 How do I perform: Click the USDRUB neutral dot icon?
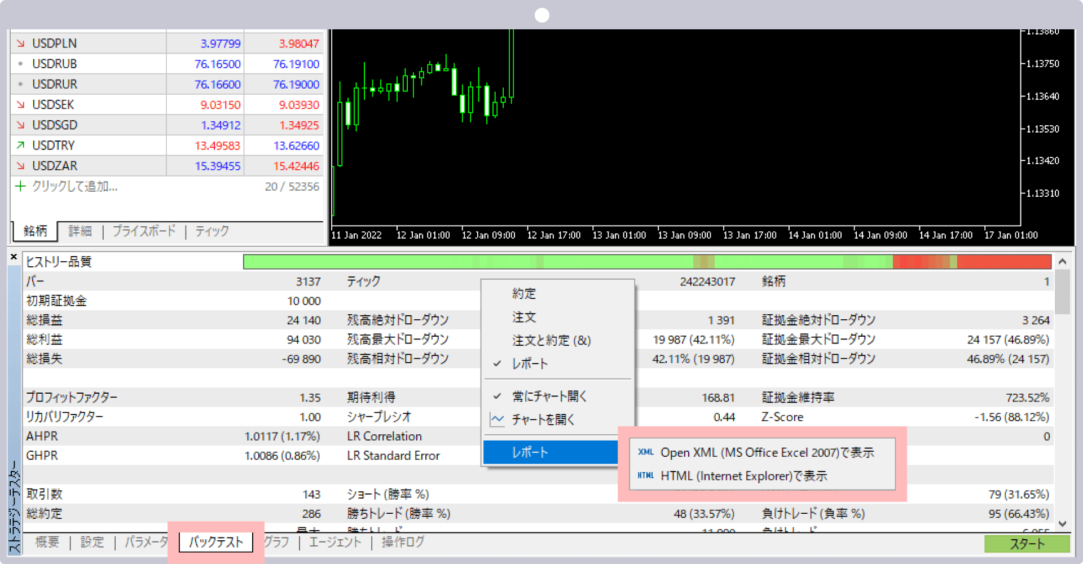21,64
